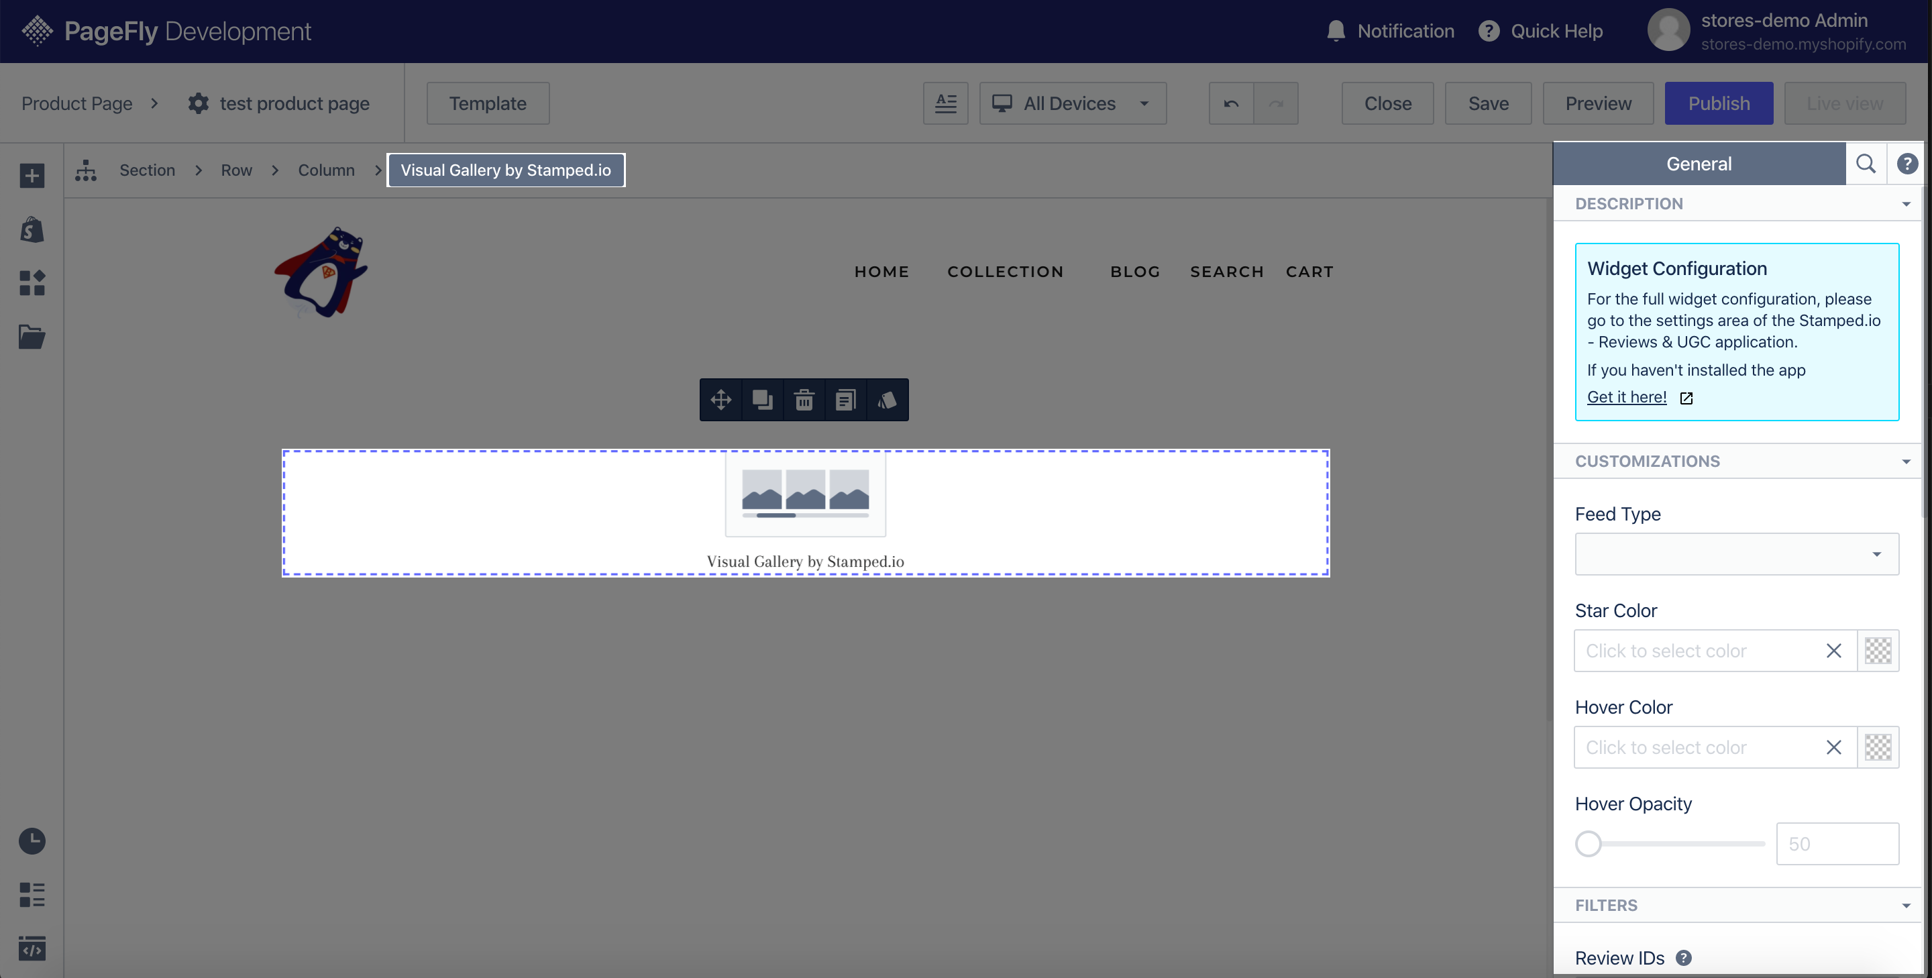Open panel help question mark icon
The width and height of the screenshot is (1932, 978).
click(x=1907, y=164)
